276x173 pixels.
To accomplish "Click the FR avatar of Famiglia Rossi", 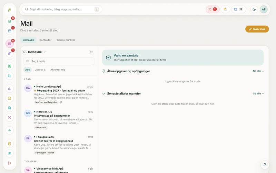I will coord(28,139).
